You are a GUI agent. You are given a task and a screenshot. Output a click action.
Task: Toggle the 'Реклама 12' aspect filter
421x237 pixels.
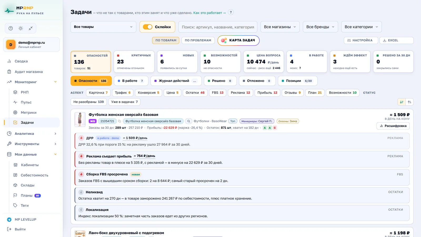(240, 93)
